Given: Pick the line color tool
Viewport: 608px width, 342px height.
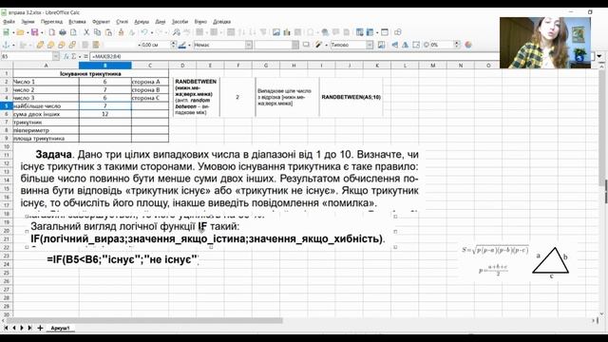Looking at the screenshot, I should coord(181,45).
